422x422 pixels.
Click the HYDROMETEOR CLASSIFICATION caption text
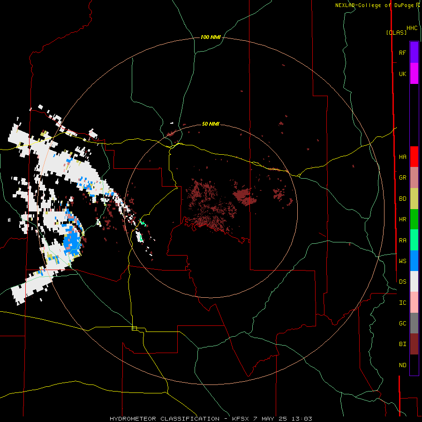click(165, 419)
